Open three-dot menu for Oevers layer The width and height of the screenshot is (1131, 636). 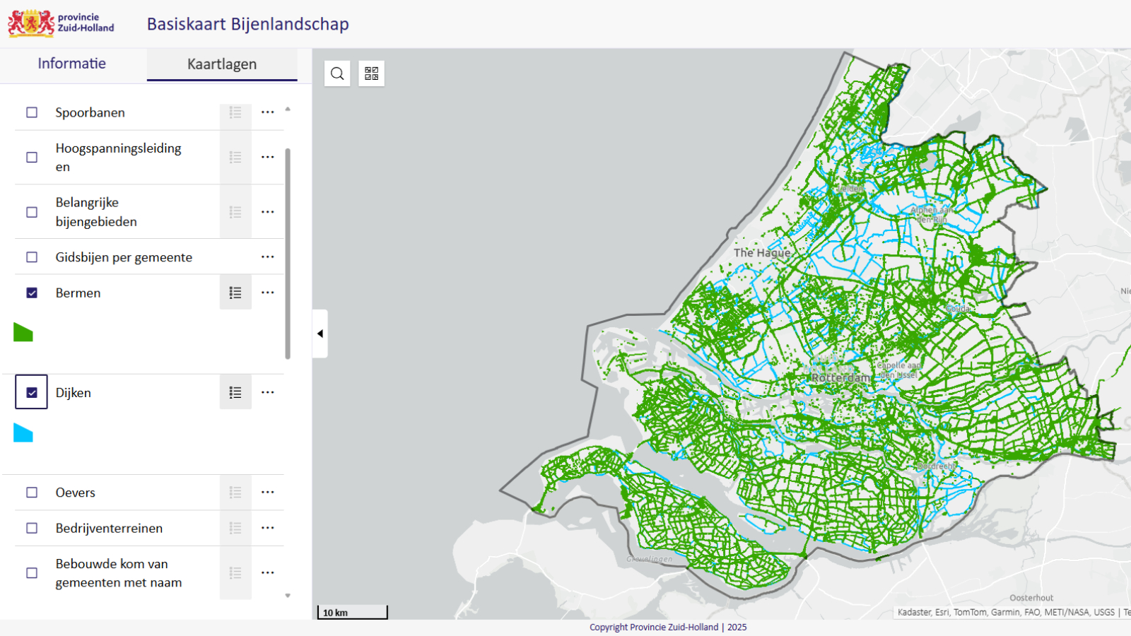[267, 493]
